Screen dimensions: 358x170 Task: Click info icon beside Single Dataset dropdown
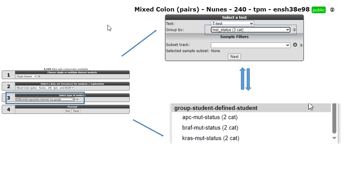tap(39, 77)
